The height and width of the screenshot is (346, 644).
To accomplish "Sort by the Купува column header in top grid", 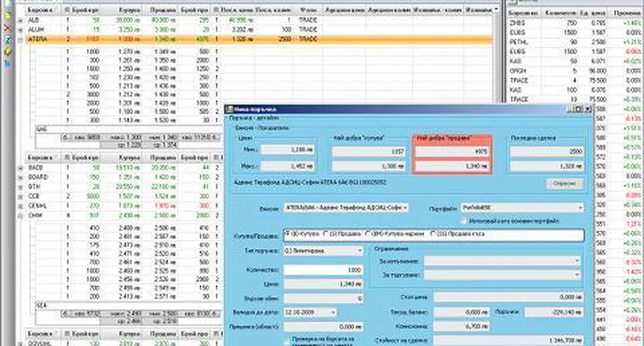I will (x=122, y=10).
